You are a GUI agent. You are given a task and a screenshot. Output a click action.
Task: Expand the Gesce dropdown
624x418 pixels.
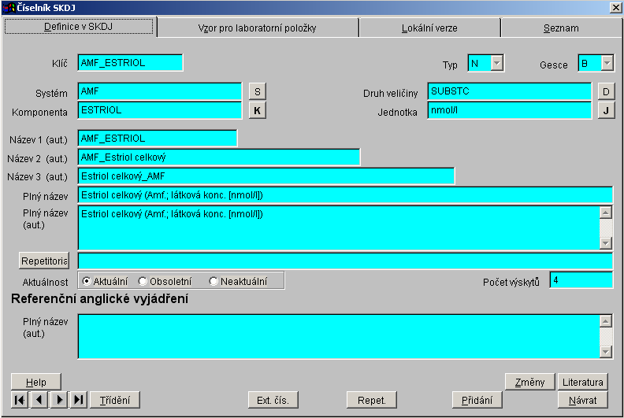(607, 63)
